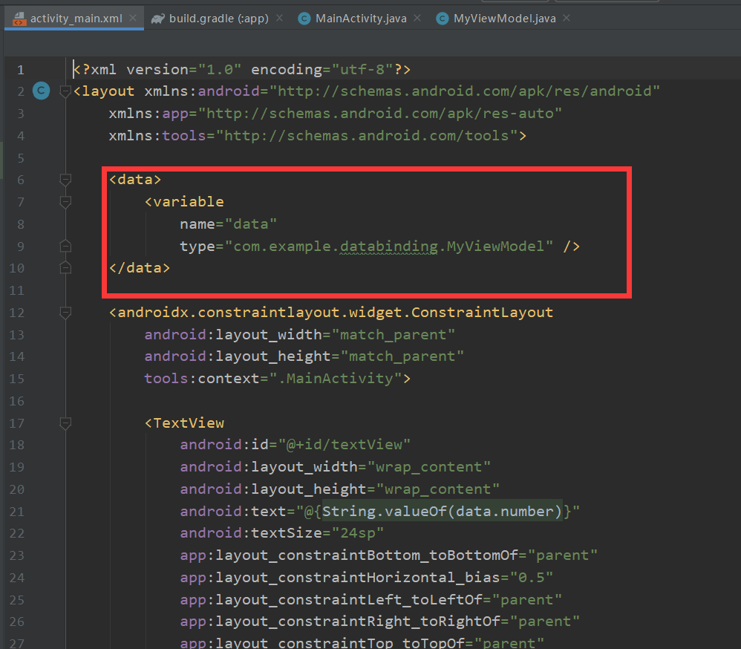Click the xmlns:tools namespace URL
The width and height of the screenshot is (741, 649).
pyautogui.click(x=367, y=136)
